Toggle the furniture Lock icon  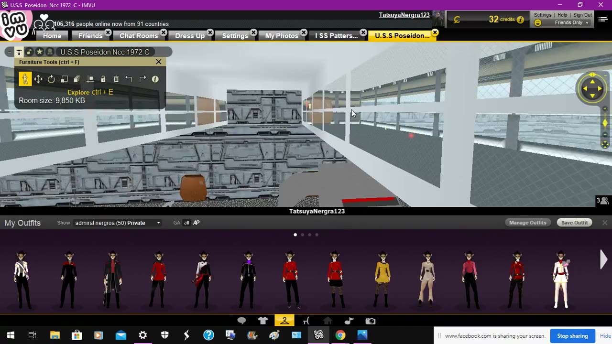pos(103,79)
